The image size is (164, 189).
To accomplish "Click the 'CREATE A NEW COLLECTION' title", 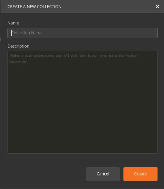I will tap(34, 7).
